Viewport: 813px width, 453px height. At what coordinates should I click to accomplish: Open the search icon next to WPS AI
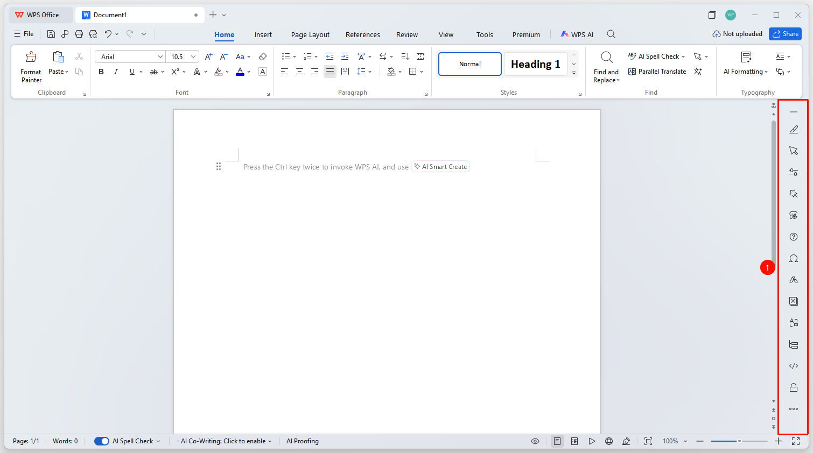pos(611,34)
